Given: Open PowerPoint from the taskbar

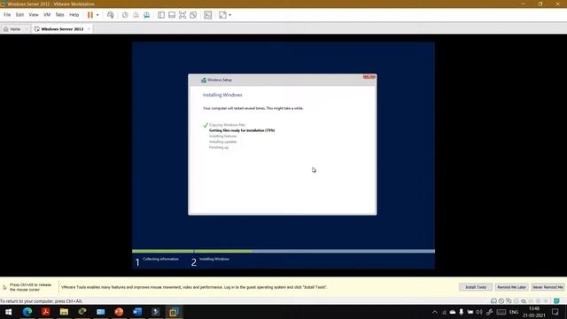Looking at the screenshot, I should (x=119, y=312).
